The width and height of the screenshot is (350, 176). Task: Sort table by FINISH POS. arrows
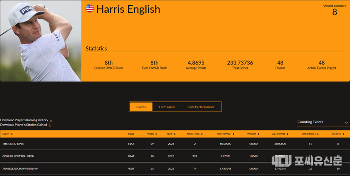202,134
